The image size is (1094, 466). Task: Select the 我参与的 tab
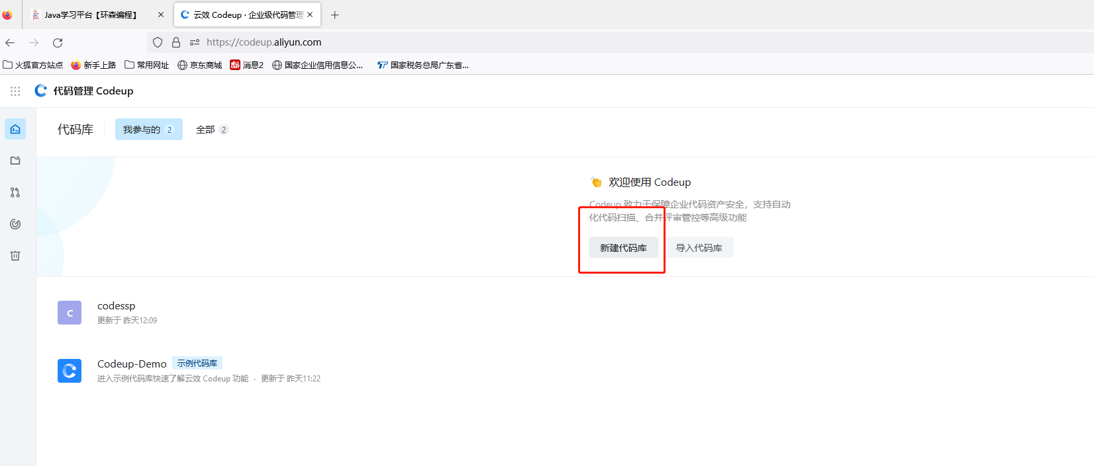148,130
